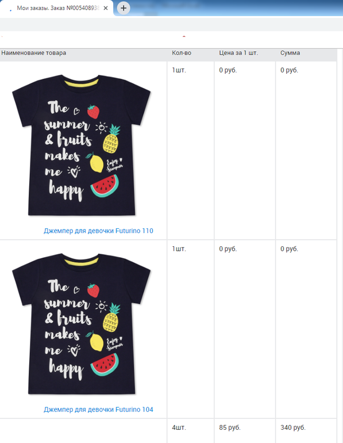Select the 4шт. quantity cell
Viewport: 343px width, 443px height.
coord(179,427)
